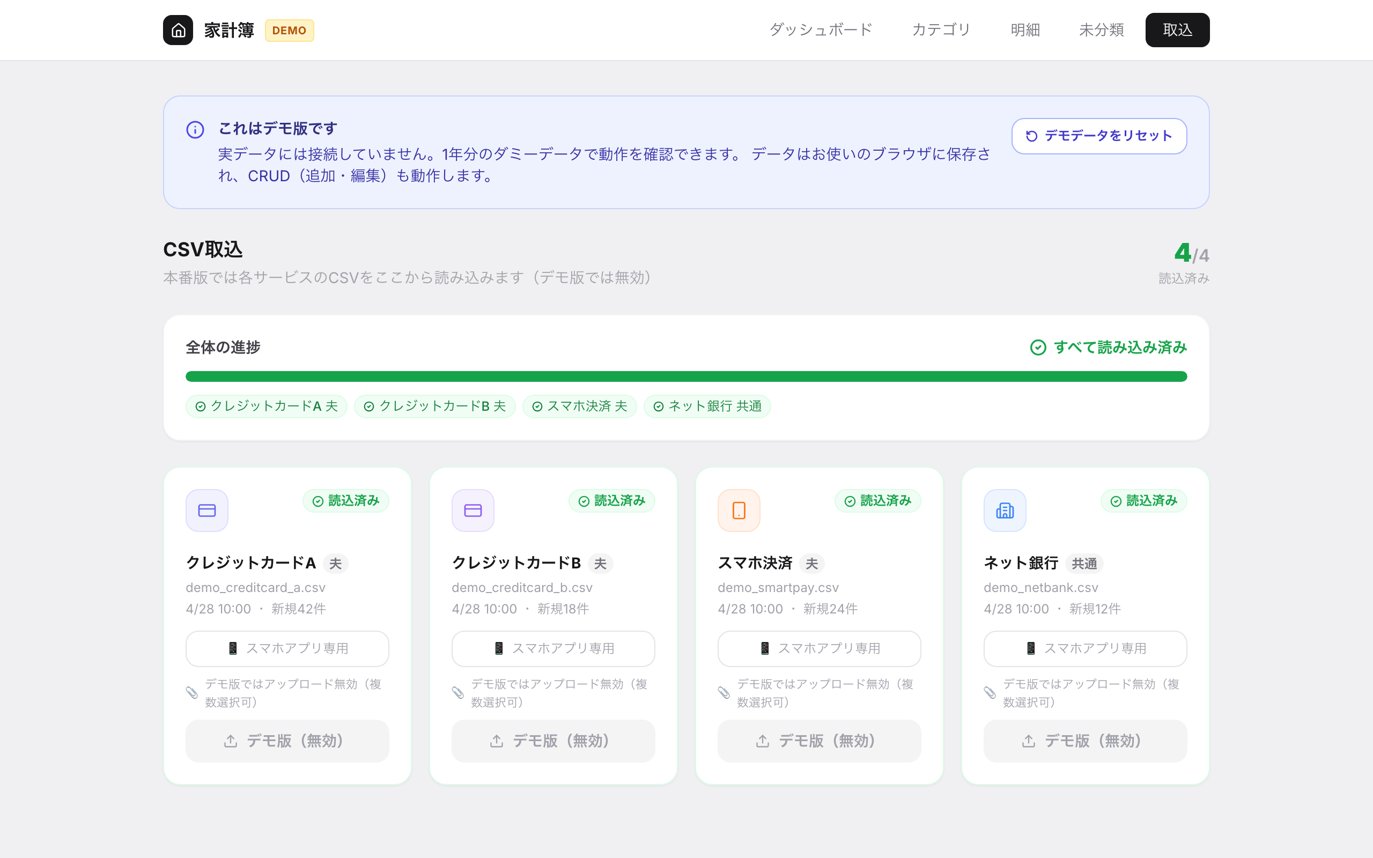Click the これはデモ版です notice heading

pyautogui.click(x=278, y=129)
